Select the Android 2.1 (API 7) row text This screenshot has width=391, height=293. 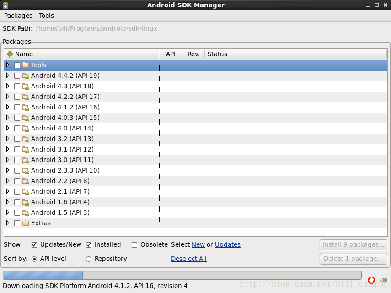point(60,191)
